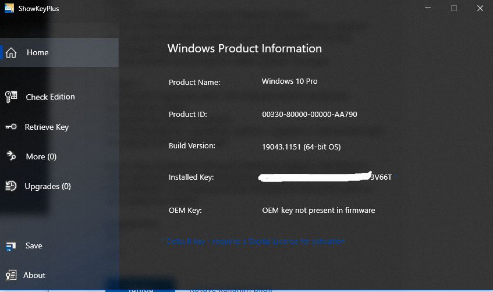Click the 'Build Version:' label
This screenshot has height=292, width=493.
click(x=192, y=146)
